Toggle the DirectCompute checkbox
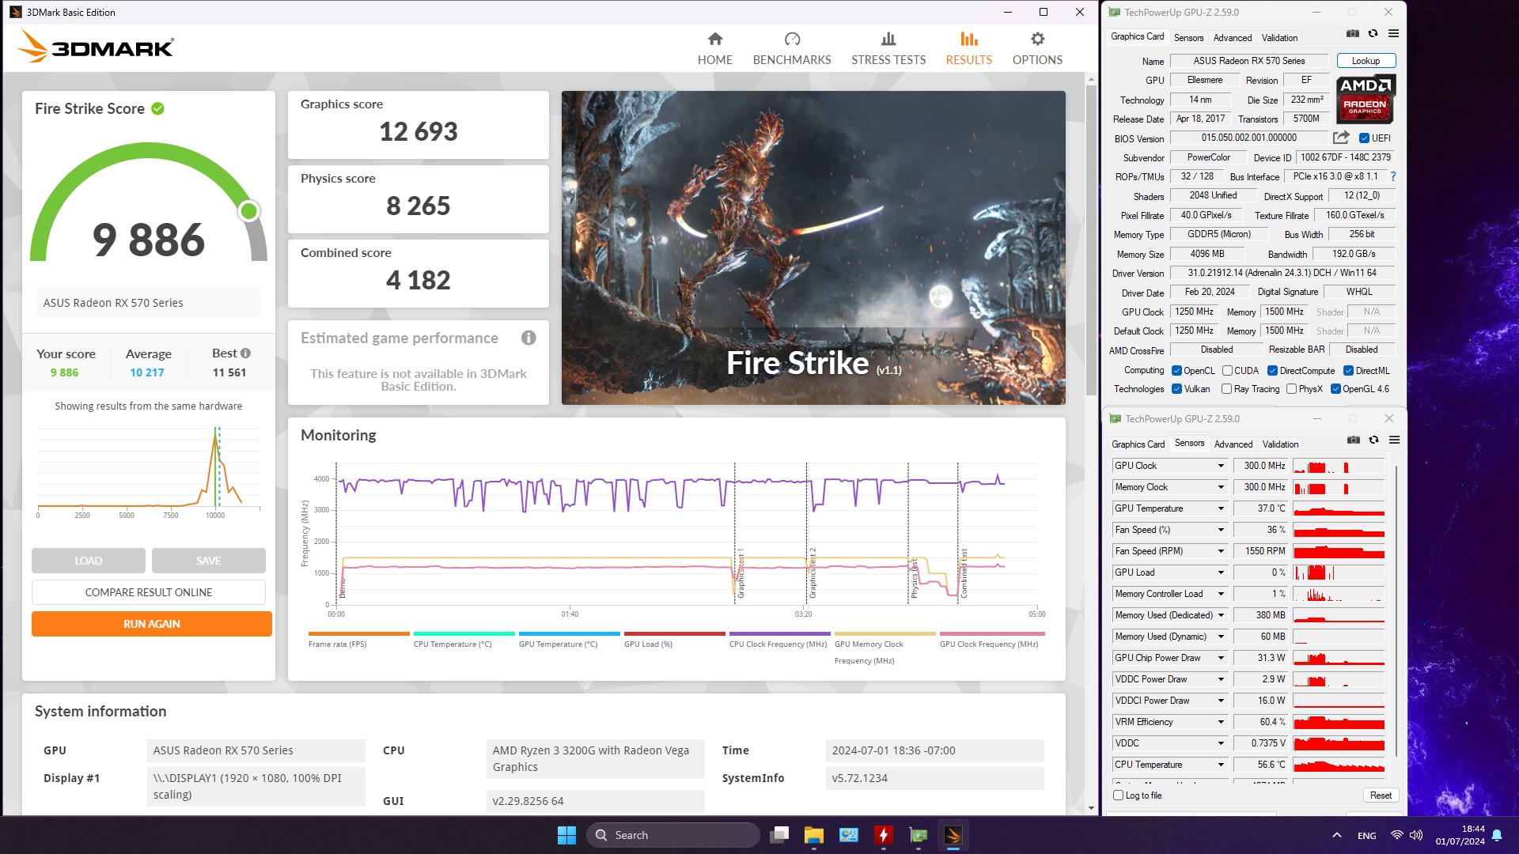 pos(1272,371)
